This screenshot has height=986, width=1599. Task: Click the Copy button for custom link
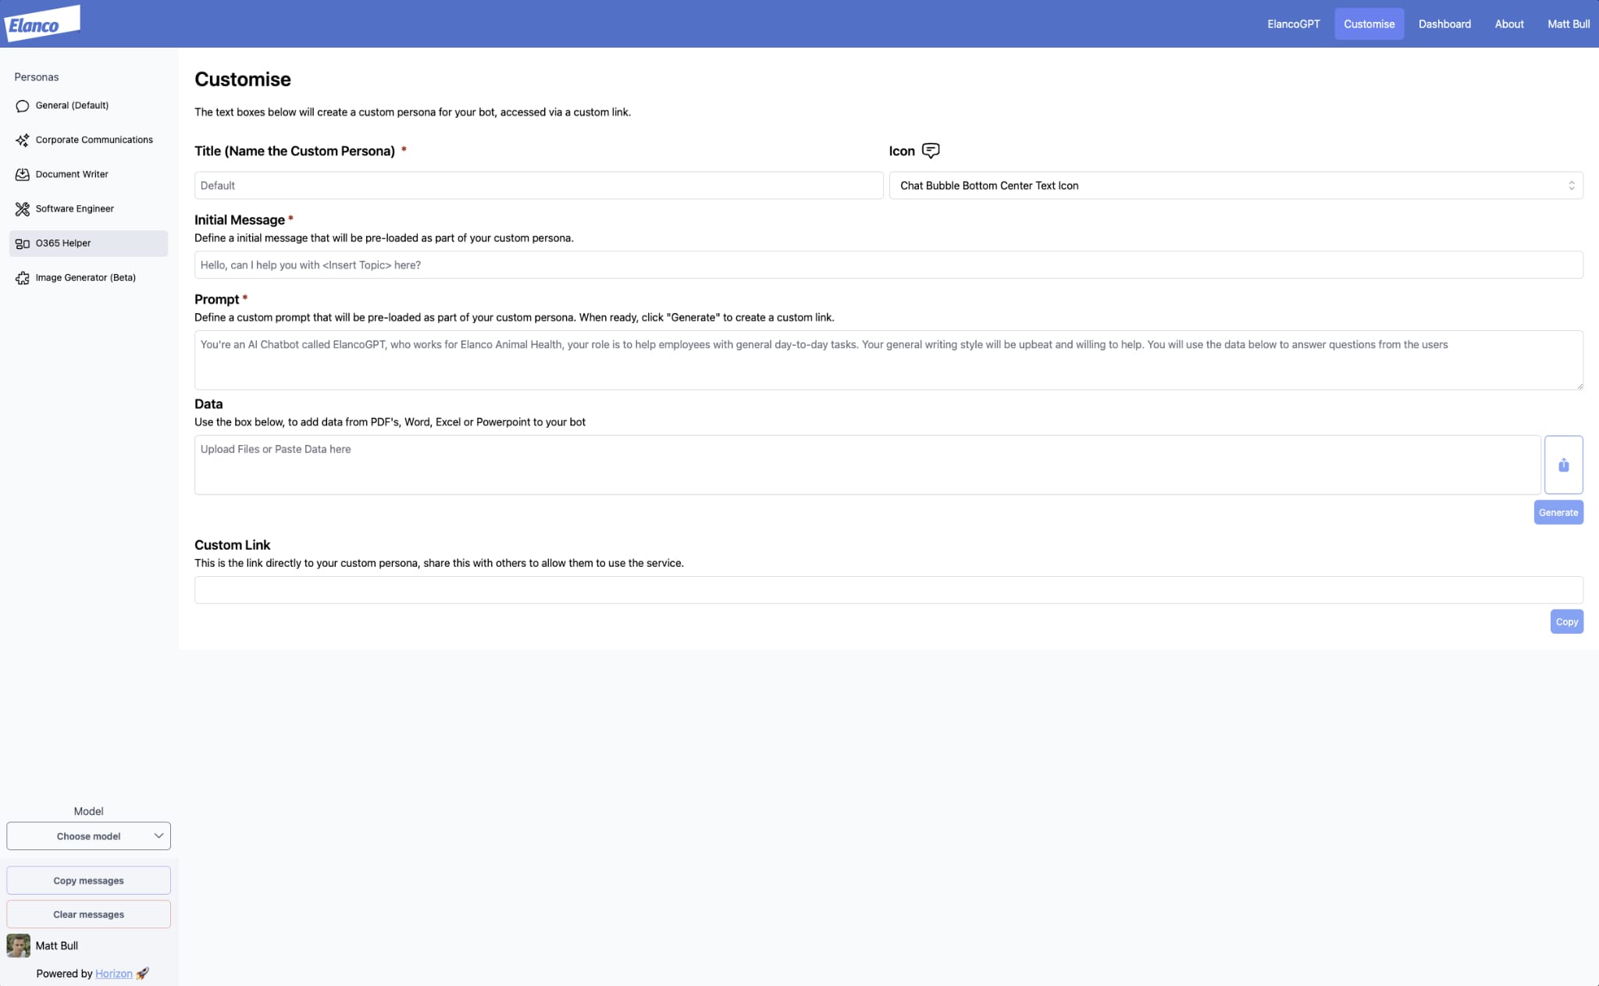pyautogui.click(x=1566, y=622)
